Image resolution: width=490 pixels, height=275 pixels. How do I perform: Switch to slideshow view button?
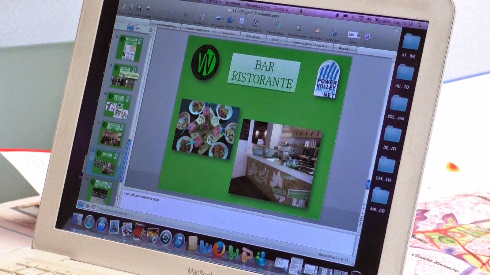[94, 207]
